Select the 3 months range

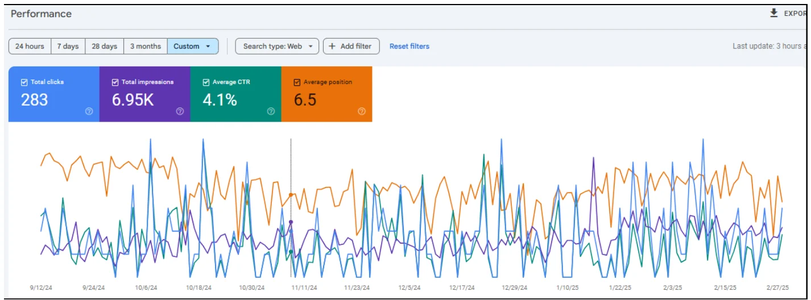145,47
